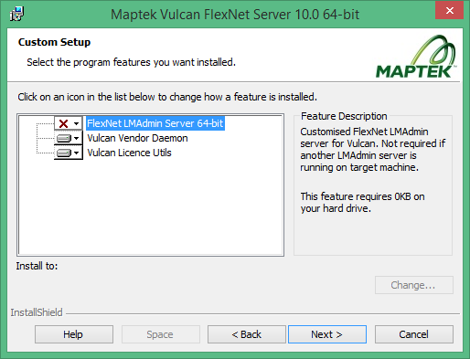Viewport: 470px width, 359px height.
Task: Click the "Custom Setup" heading
Action: (x=54, y=42)
